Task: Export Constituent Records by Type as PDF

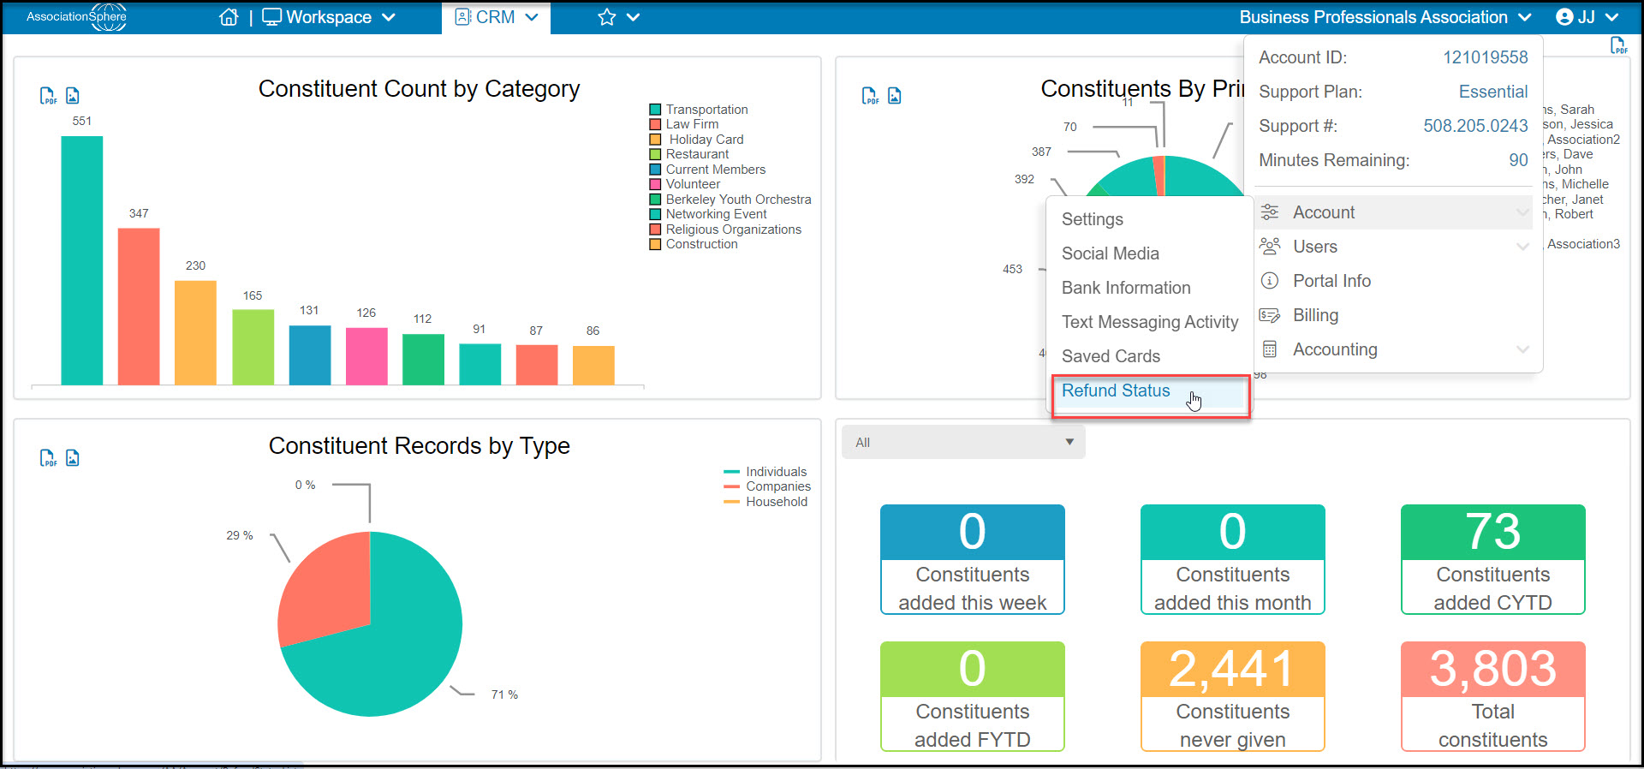Action: (x=48, y=458)
